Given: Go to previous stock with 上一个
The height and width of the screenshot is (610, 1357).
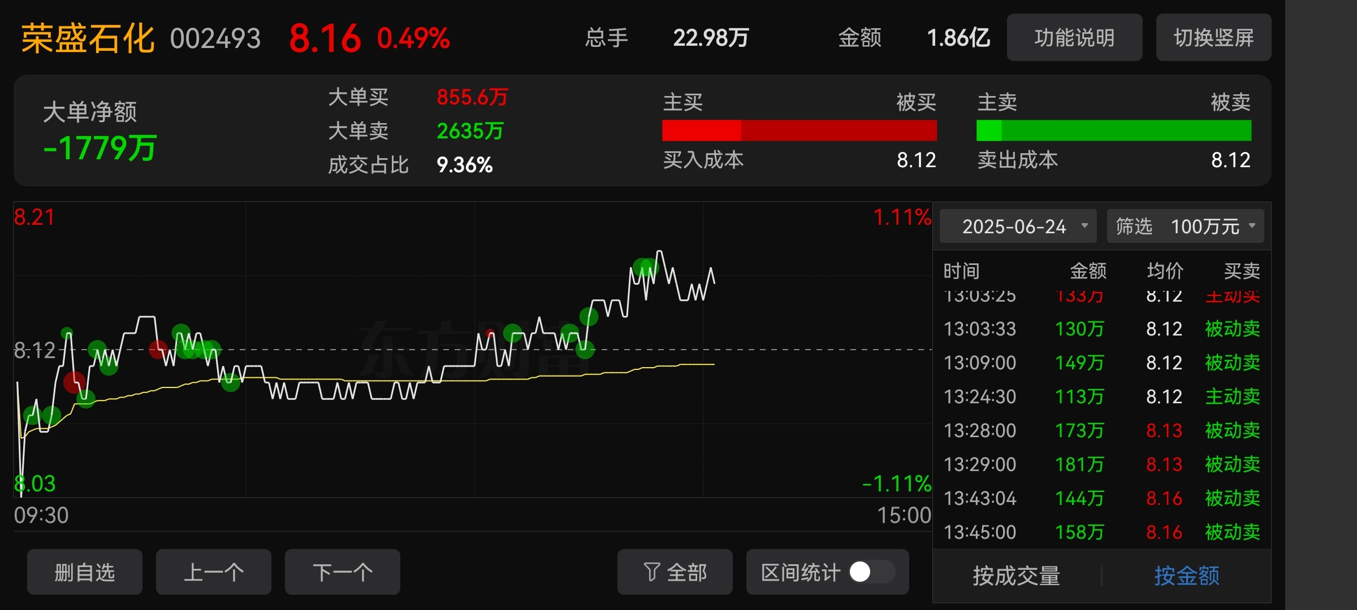Looking at the screenshot, I should pos(214,572).
